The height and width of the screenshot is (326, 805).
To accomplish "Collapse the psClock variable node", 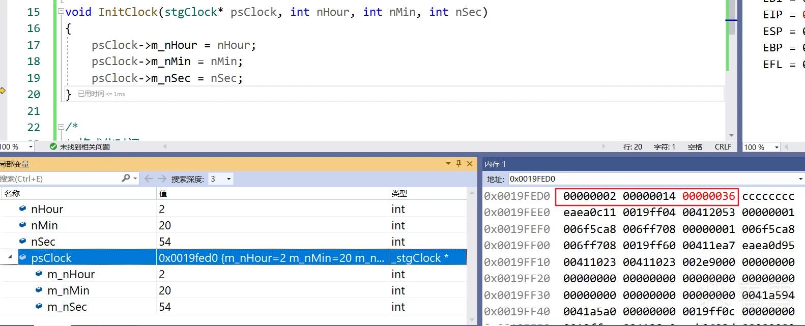I will pos(10,258).
